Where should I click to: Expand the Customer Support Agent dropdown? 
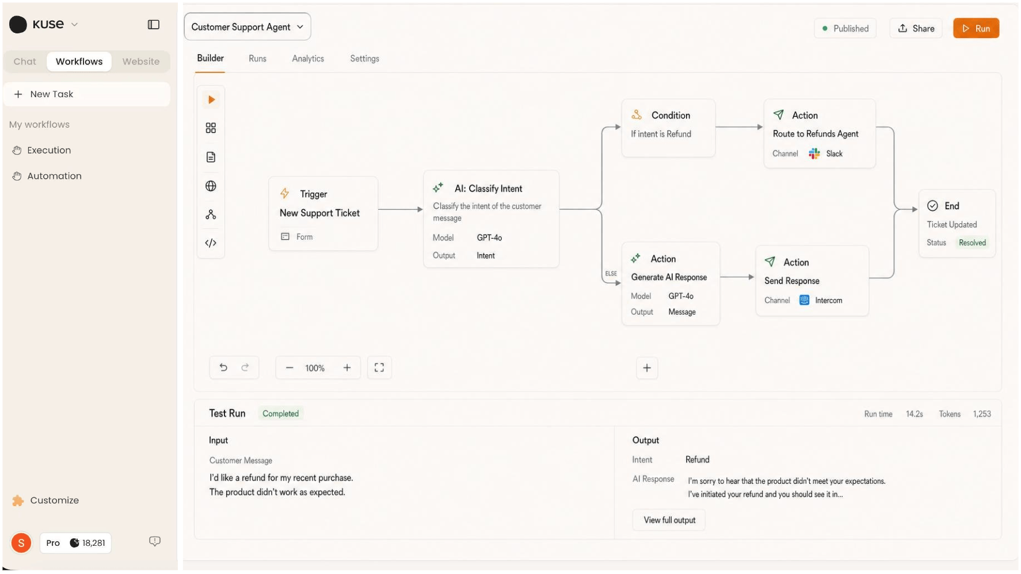pos(247,27)
